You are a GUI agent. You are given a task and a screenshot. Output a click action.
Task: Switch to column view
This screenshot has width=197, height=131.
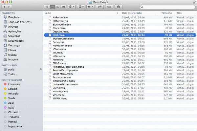[x=58, y=7]
